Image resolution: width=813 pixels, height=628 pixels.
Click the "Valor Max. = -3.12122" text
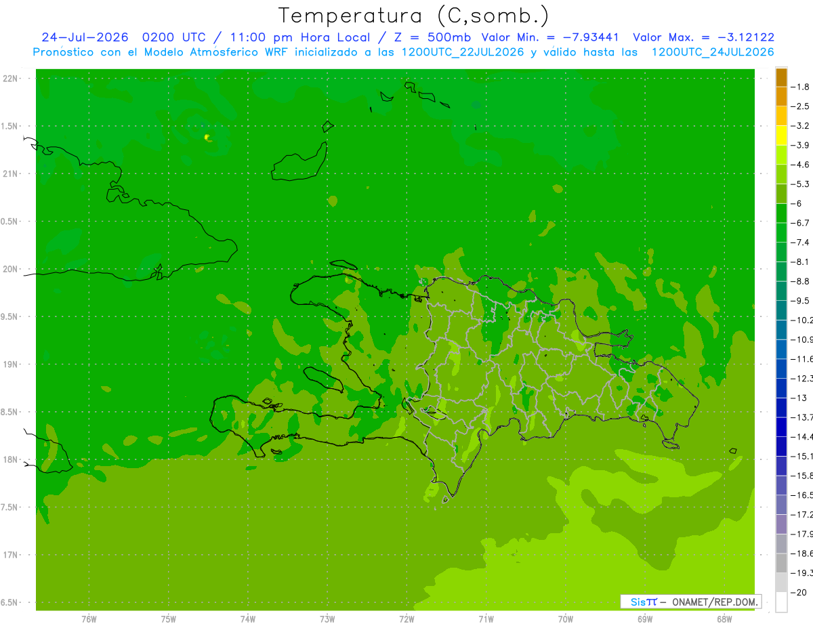pyautogui.click(x=704, y=37)
